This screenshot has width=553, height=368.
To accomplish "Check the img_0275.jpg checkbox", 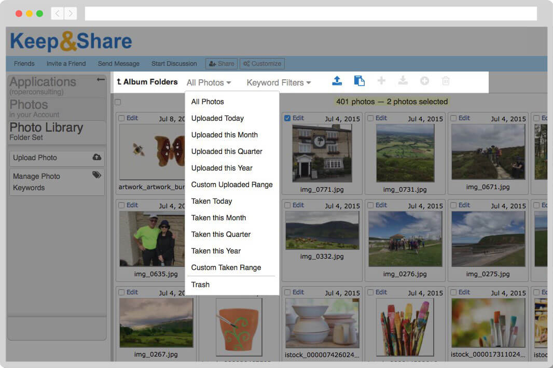I will [453, 205].
